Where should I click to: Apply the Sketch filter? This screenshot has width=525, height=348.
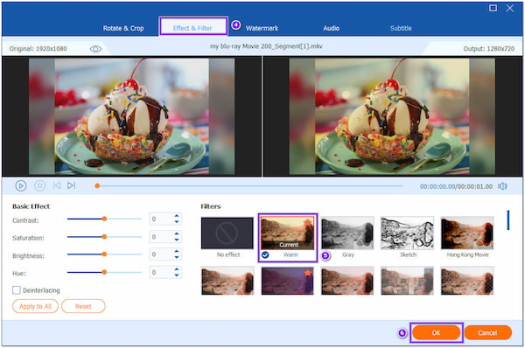click(x=407, y=233)
